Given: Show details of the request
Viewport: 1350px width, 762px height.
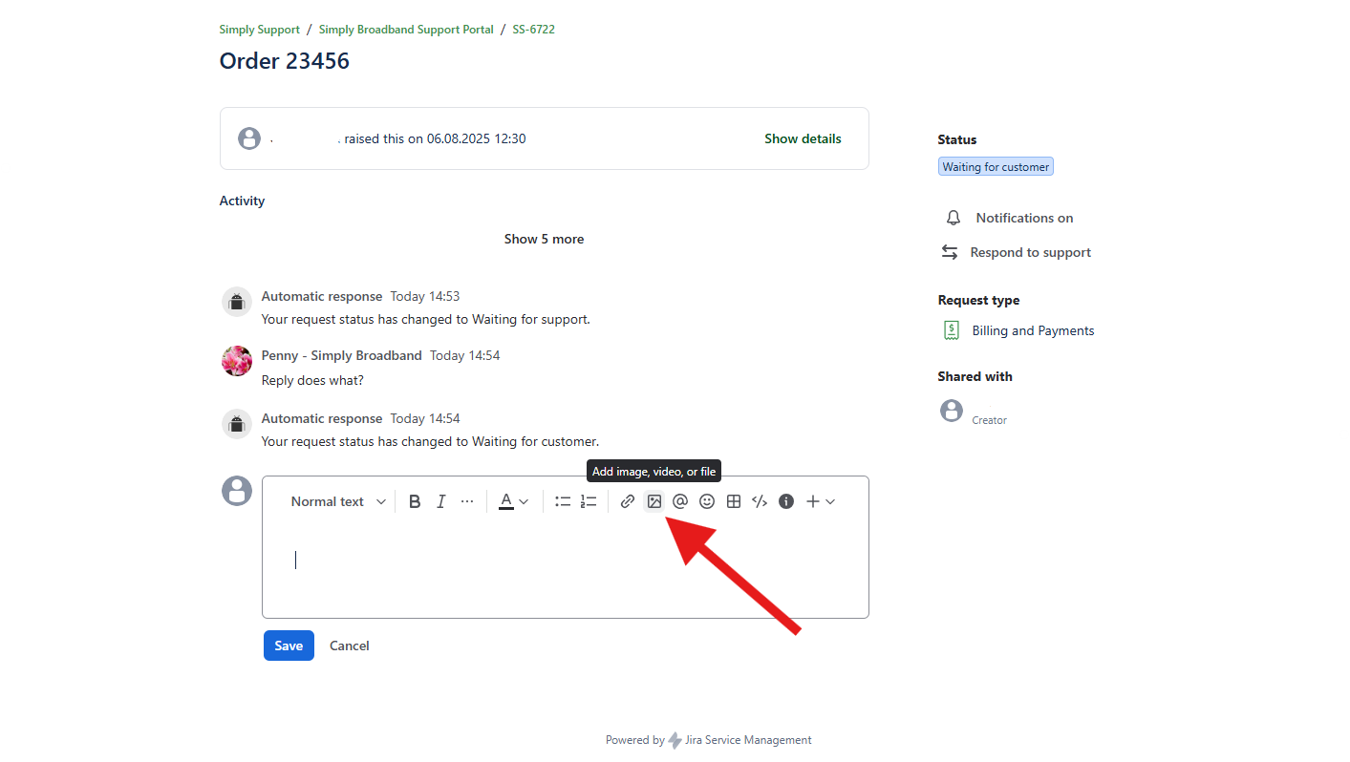Looking at the screenshot, I should click(x=803, y=138).
